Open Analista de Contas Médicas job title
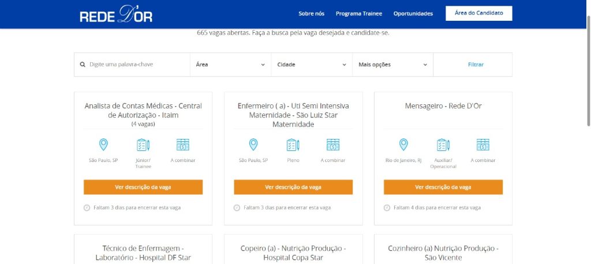 click(143, 111)
